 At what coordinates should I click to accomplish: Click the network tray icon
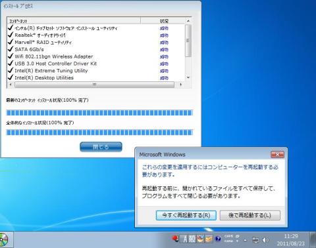point(255,240)
